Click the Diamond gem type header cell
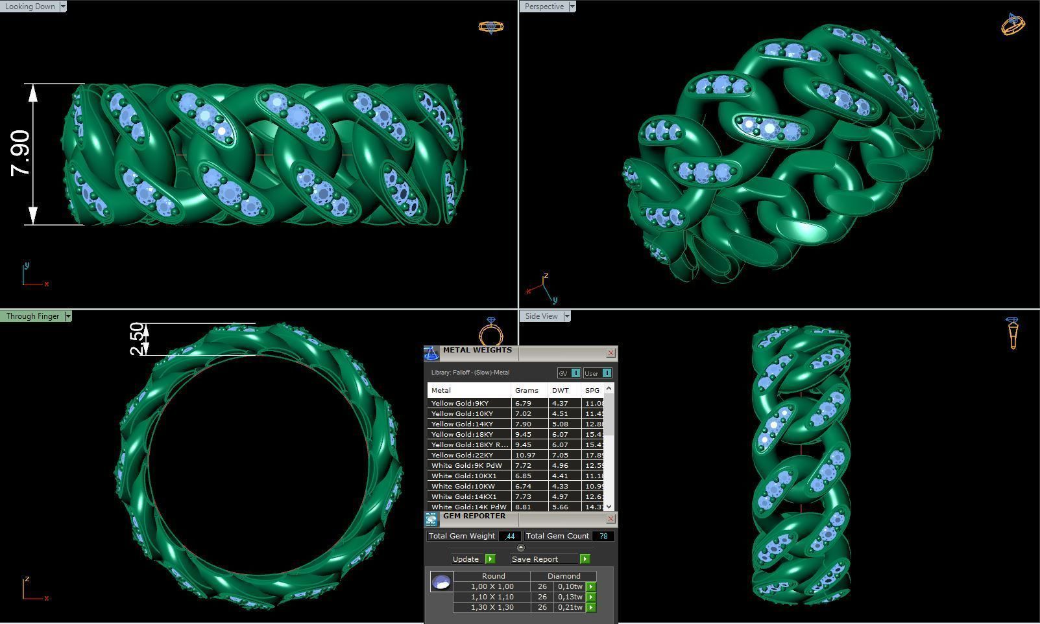This screenshot has height=624, width=1040. 564,576
